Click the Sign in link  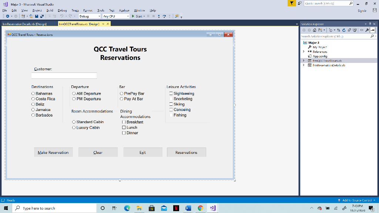tap(362, 11)
